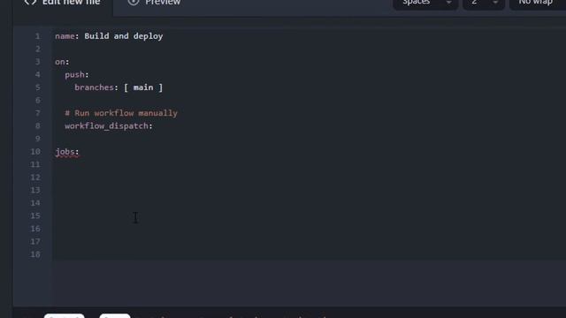Viewport: 566px width, 318px height.
Task: Click the code brackets icon beside Edit new file
Action: coord(30,2)
